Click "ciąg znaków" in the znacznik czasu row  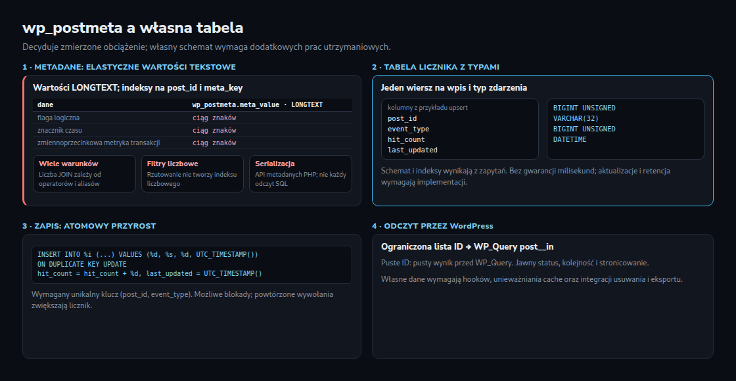[x=214, y=131]
